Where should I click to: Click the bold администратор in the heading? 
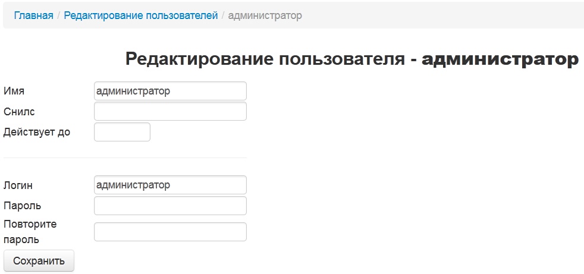click(500, 59)
